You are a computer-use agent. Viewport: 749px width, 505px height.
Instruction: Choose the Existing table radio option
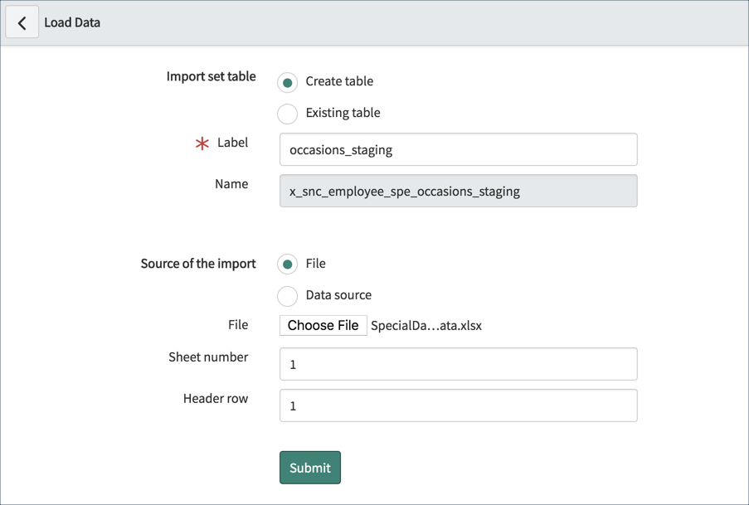click(287, 114)
